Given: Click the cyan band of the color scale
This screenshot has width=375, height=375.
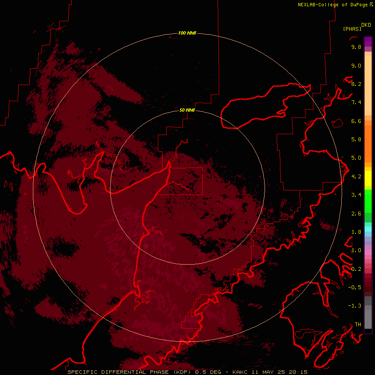Looking at the screenshot, I should [368, 229].
